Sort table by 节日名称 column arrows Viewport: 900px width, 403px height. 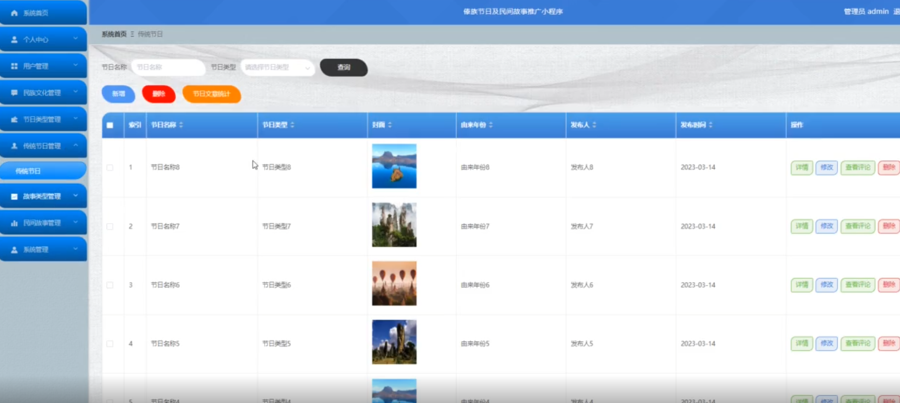coord(181,125)
